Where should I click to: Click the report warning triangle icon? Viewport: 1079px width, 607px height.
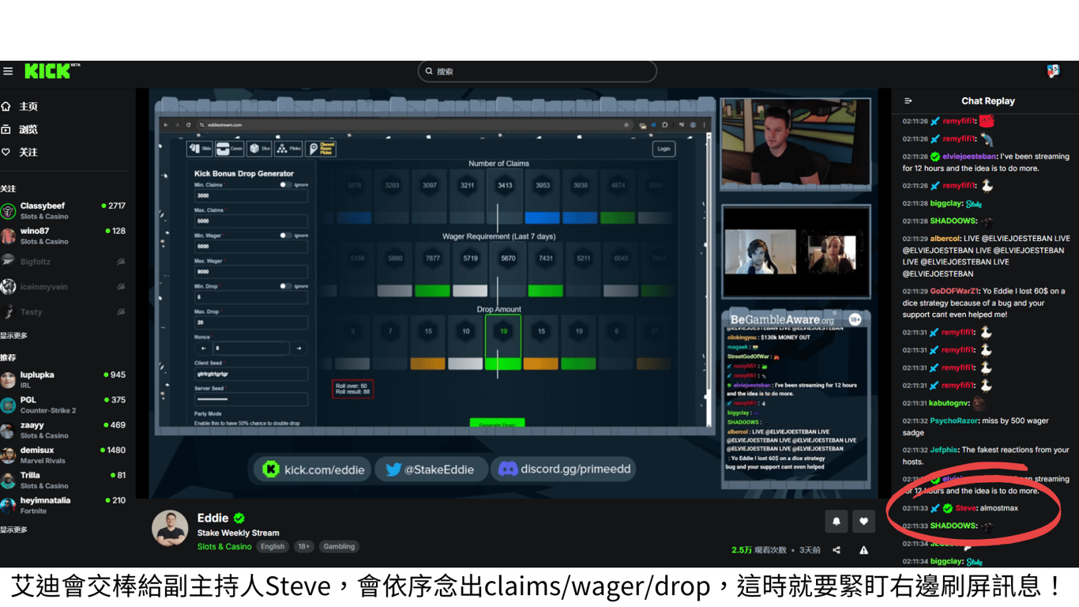pos(863,550)
